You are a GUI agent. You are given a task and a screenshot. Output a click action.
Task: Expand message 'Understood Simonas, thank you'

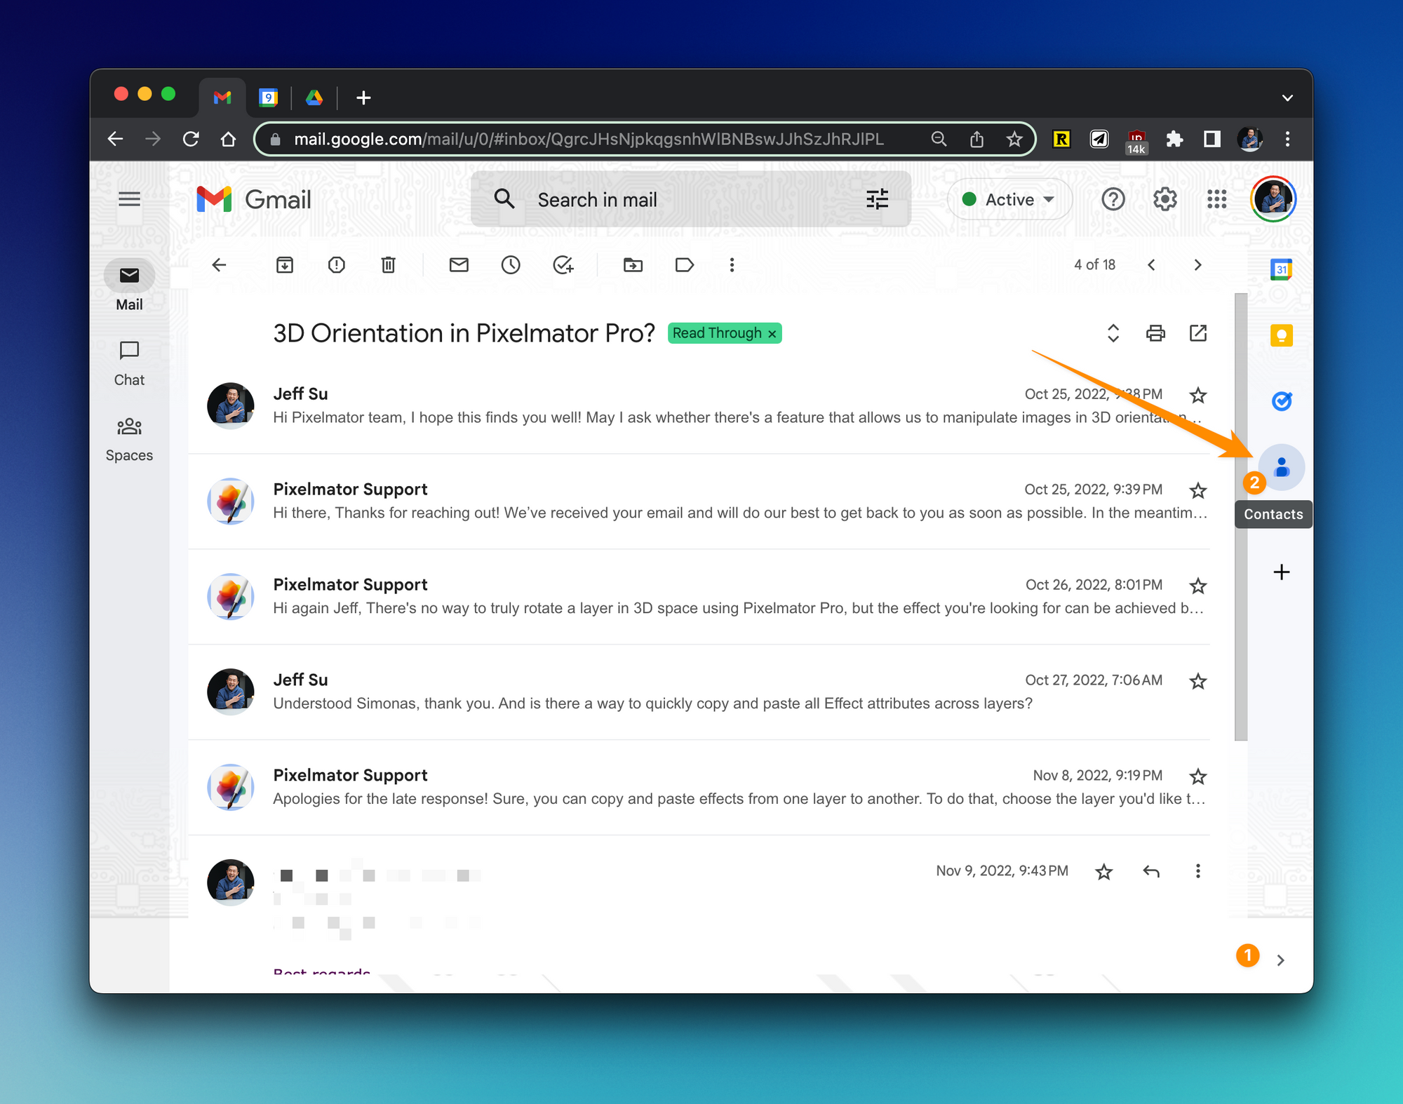click(699, 692)
